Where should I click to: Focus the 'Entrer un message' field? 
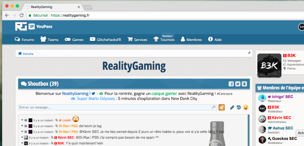[118, 107]
